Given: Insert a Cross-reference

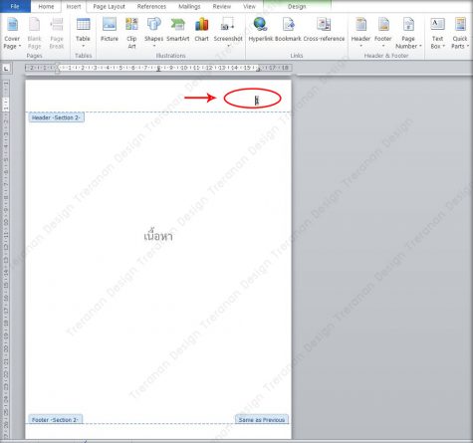Looking at the screenshot, I should pyautogui.click(x=324, y=31).
